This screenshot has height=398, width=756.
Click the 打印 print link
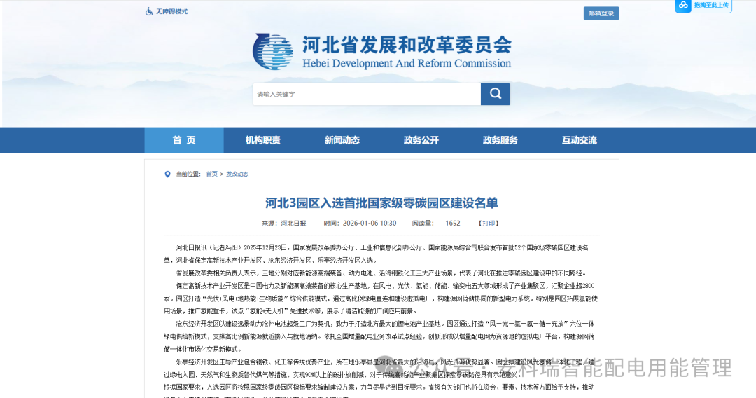point(489,224)
